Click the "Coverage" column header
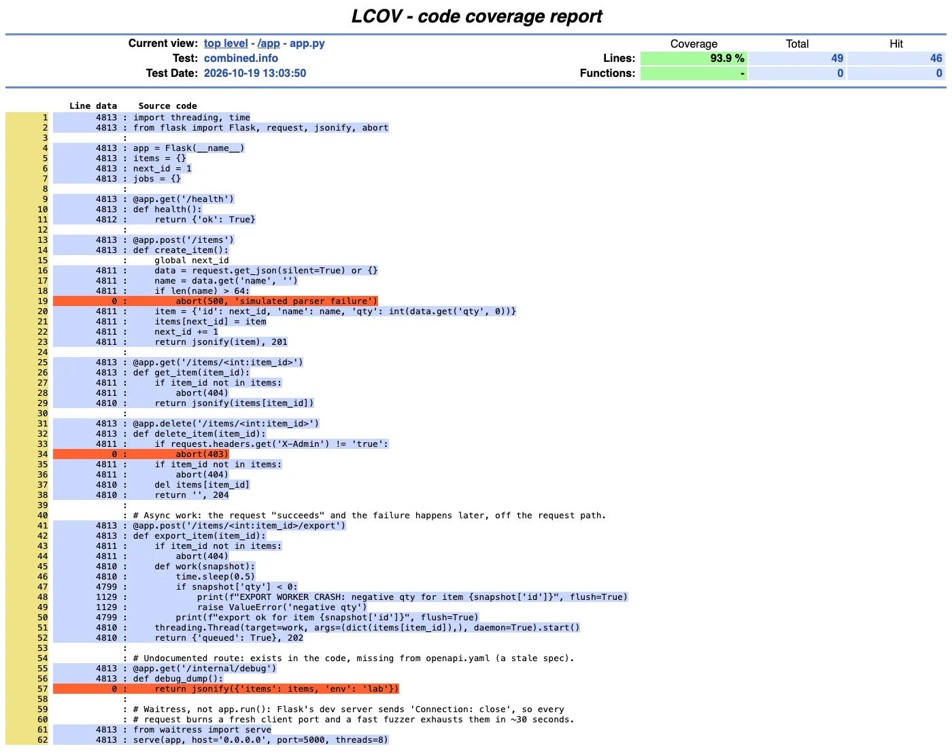The width and height of the screenshot is (952, 755). [x=694, y=44]
